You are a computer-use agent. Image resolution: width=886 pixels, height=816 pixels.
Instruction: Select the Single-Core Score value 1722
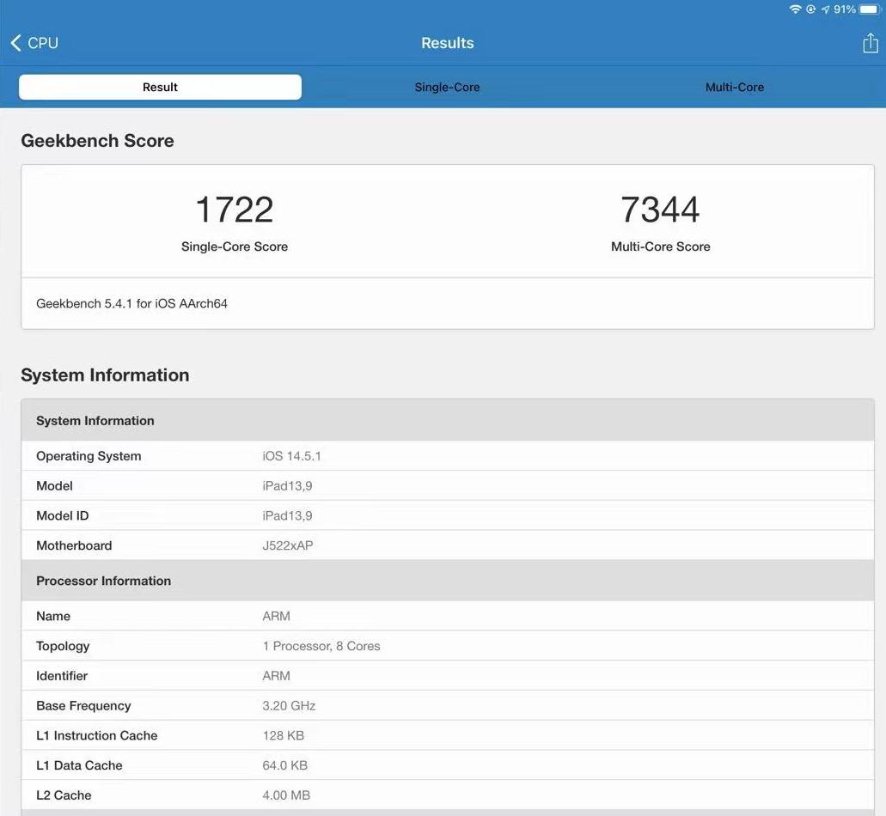234,208
